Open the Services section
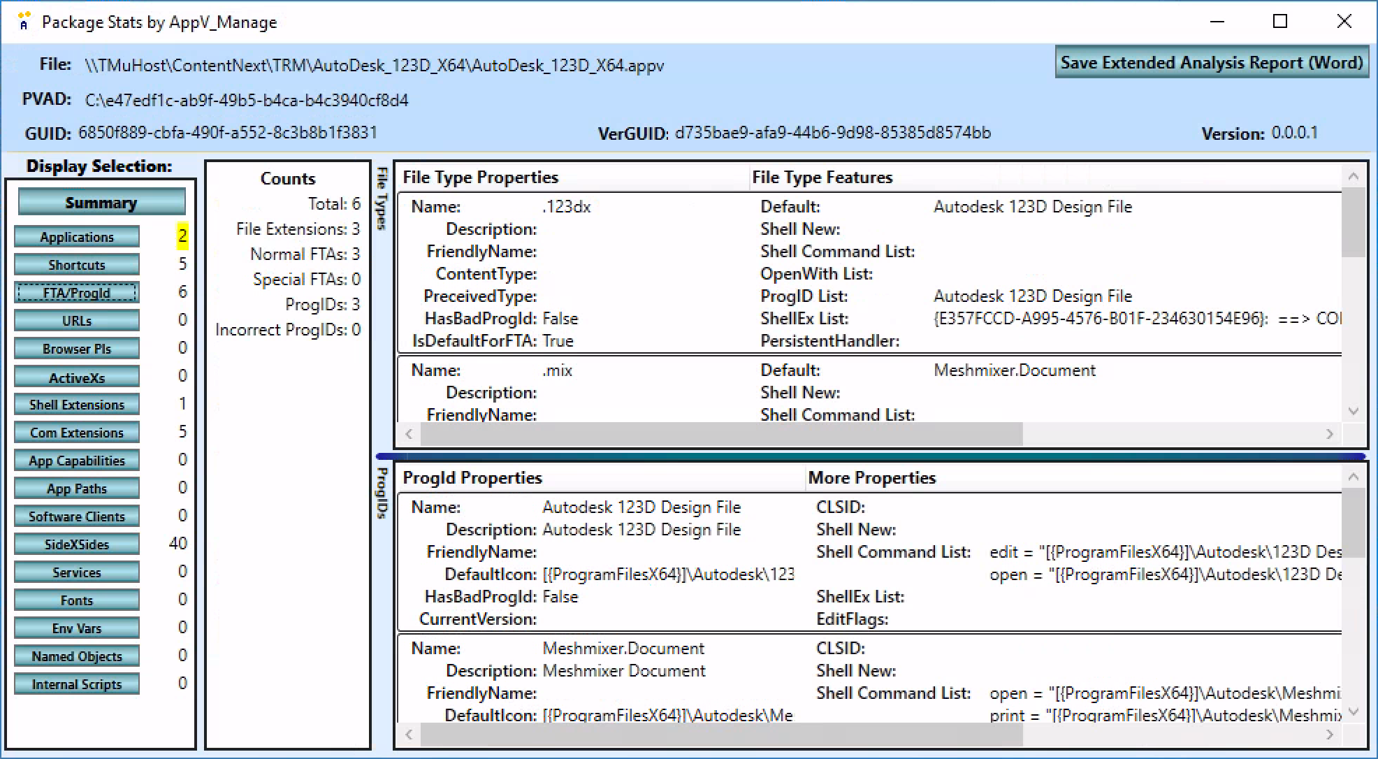 pyautogui.click(x=77, y=572)
